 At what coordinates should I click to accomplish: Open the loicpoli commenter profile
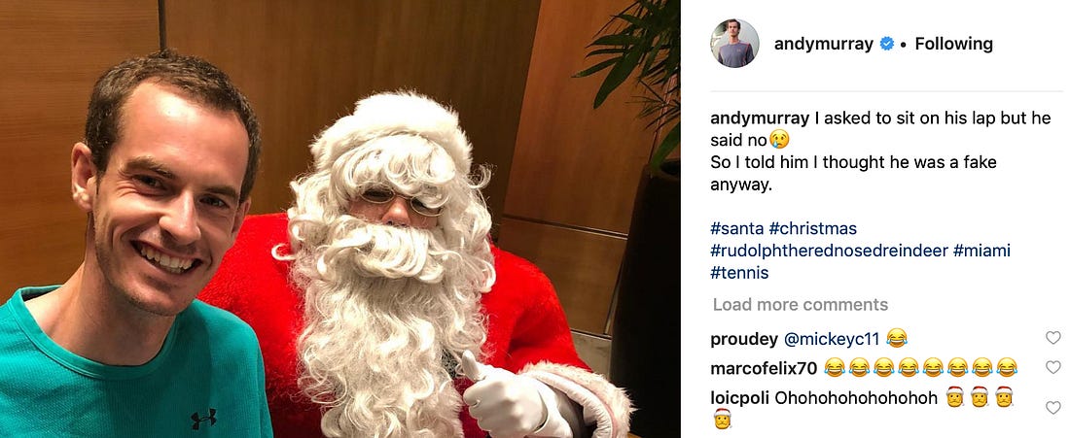pyautogui.click(x=739, y=398)
